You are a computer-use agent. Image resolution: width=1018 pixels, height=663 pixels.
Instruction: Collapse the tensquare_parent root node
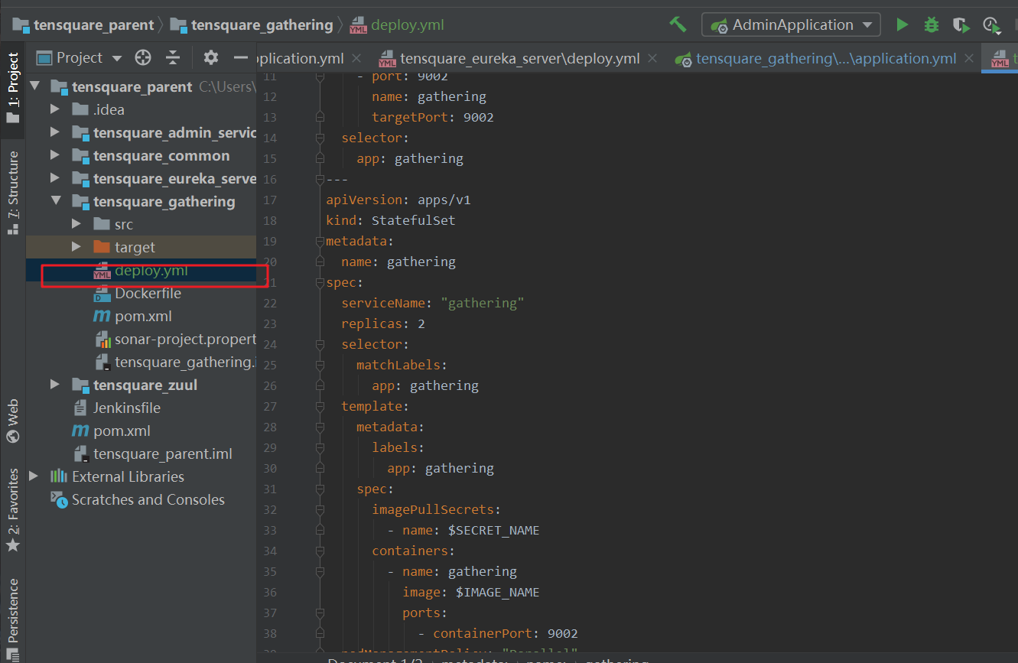click(34, 86)
